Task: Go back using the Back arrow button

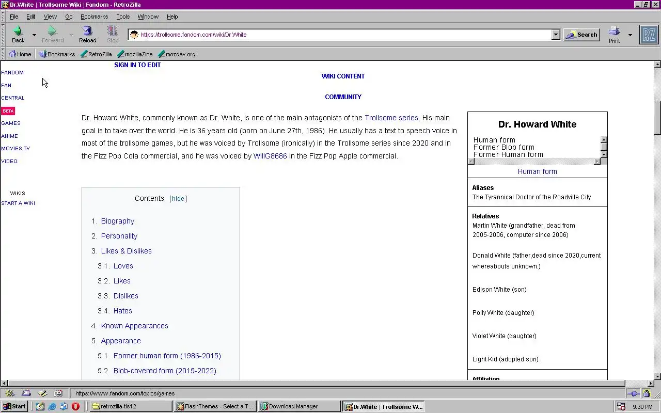Action: [x=18, y=35]
